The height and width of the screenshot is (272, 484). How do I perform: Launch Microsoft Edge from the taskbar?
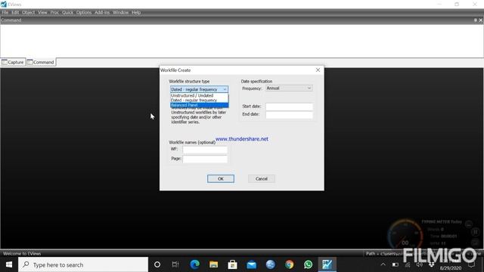(195, 264)
